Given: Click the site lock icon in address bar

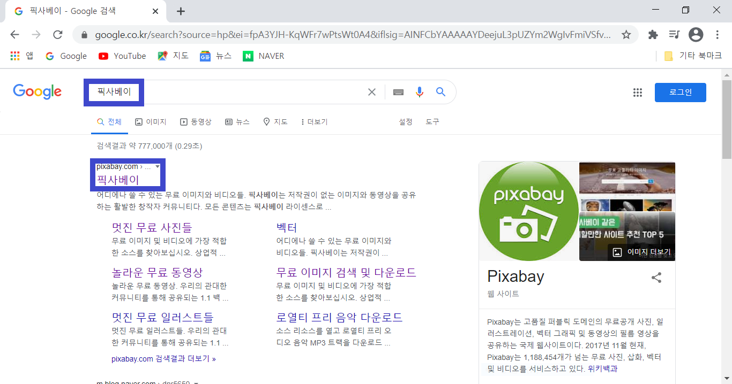Looking at the screenshot, I should 84,35.
